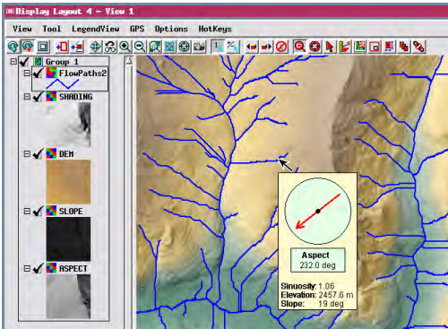
Task: Click the red magnifier tool icon
Action: [x=300, y=47]
